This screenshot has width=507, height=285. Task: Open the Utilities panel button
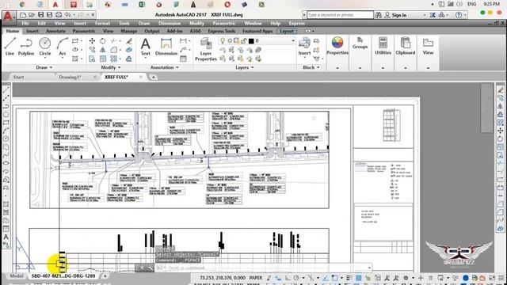[383, 46]
